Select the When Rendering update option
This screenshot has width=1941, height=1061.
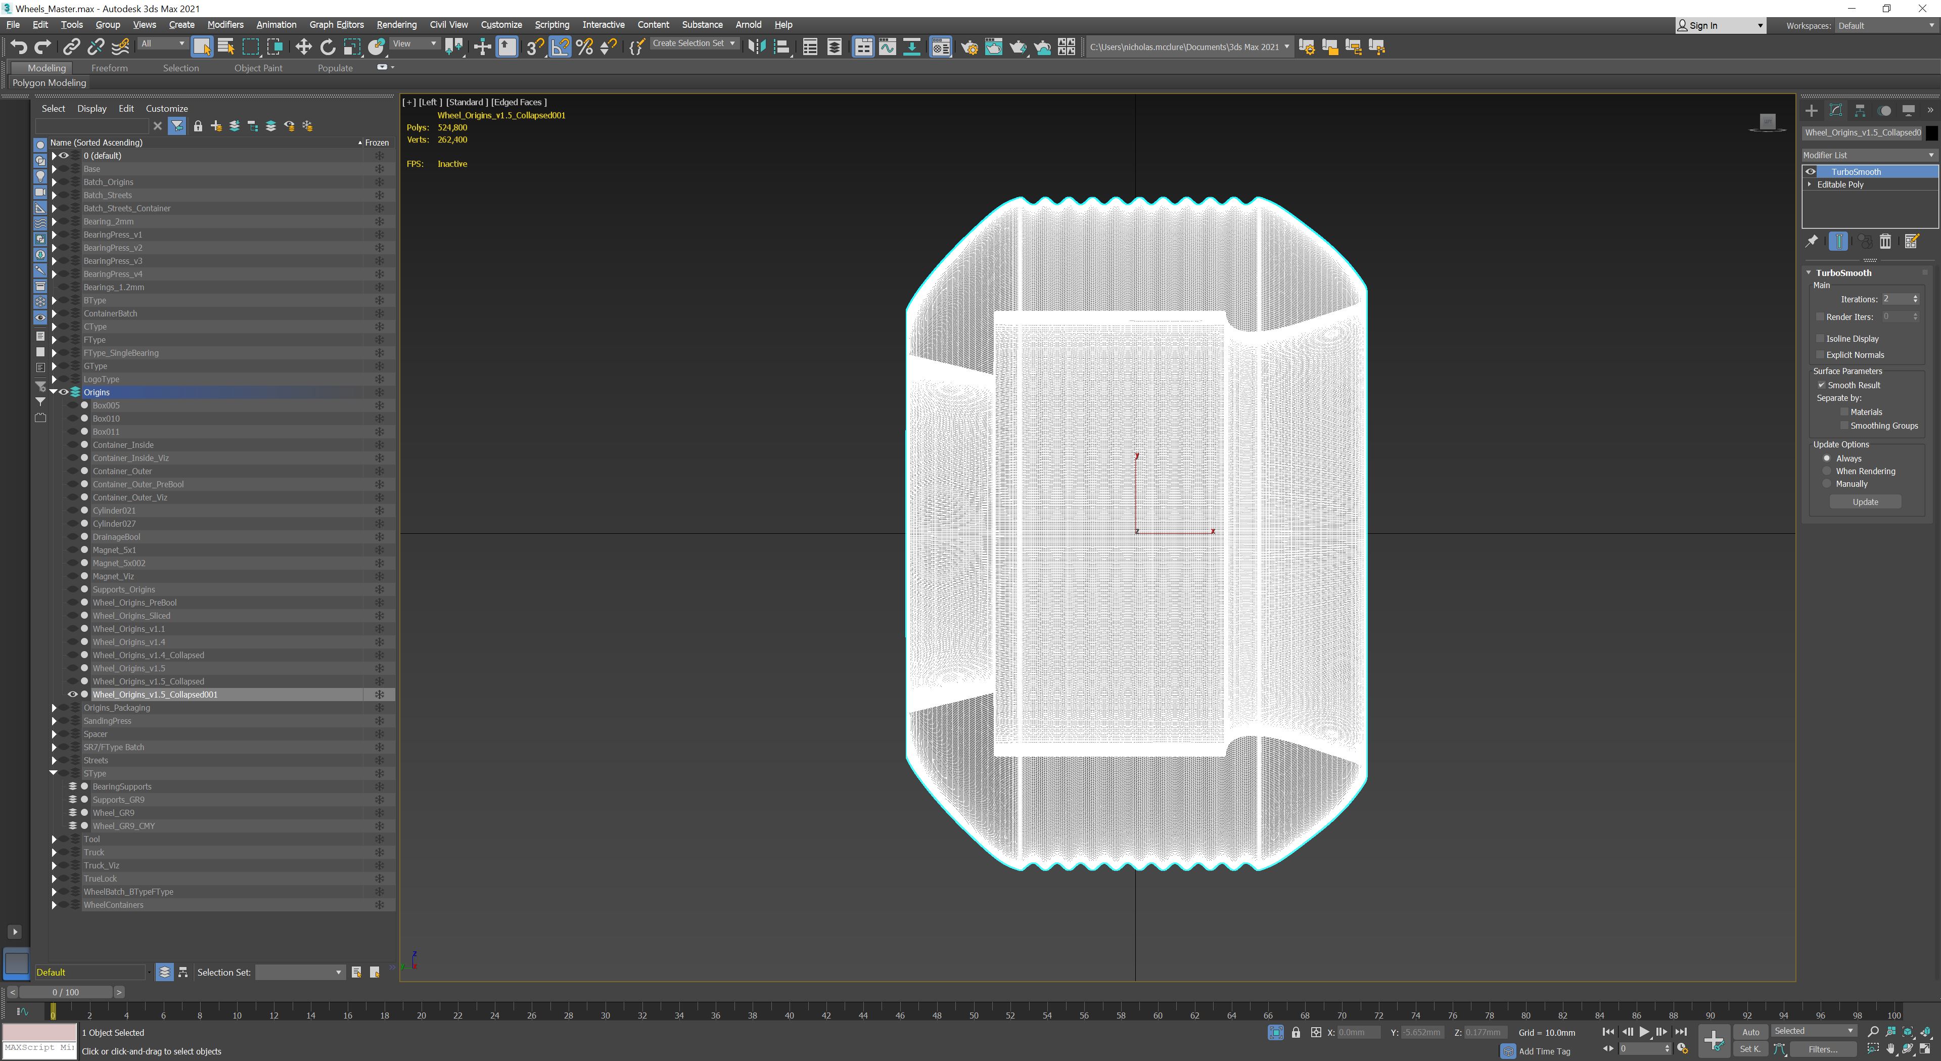point(1826,471)
